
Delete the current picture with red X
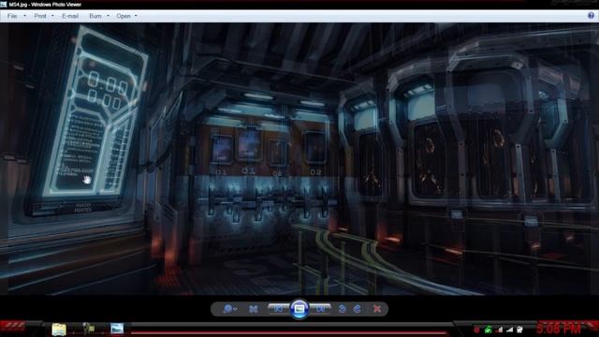pyautogui.click(x=377, y=309)
